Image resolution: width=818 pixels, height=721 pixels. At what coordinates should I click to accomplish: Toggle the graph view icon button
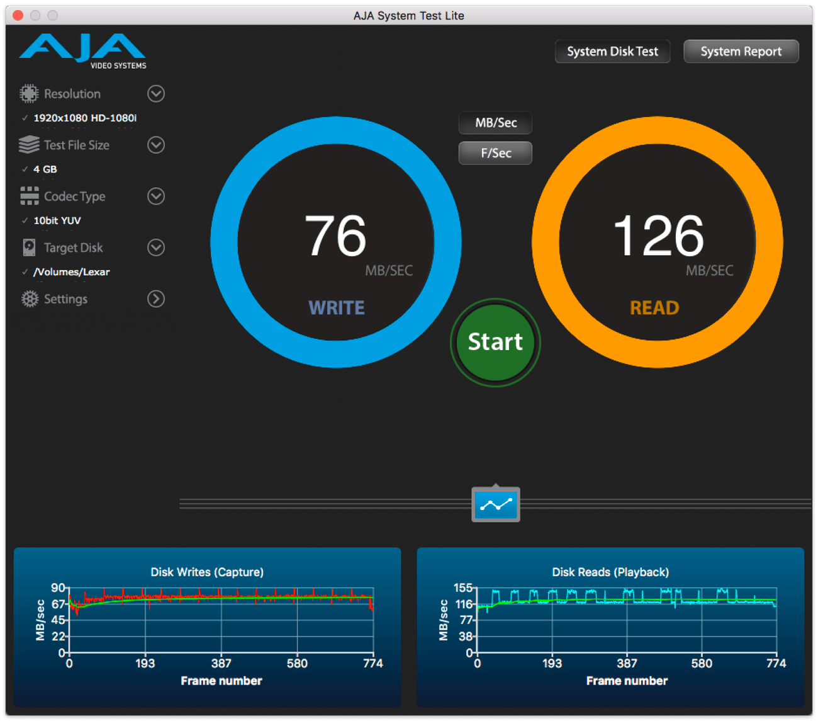point(496,504)
